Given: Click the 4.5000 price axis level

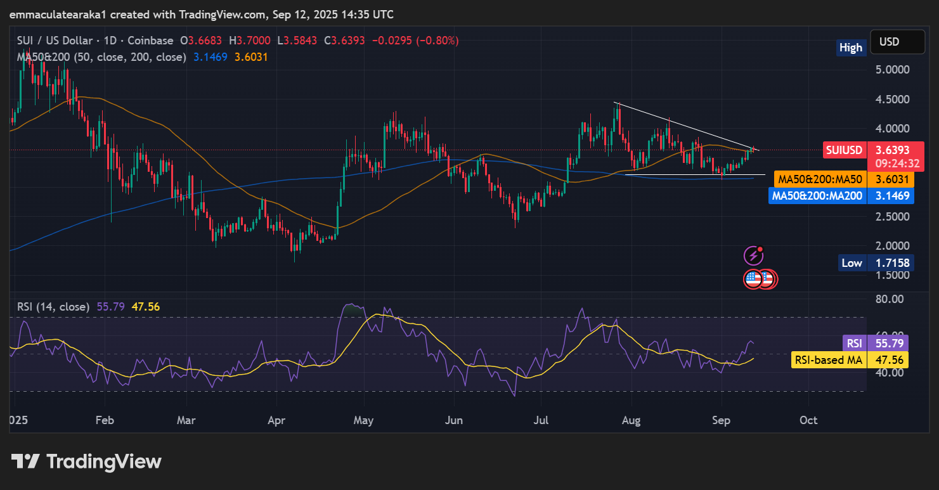Looking at the screenshot, I should coord(892,99).
